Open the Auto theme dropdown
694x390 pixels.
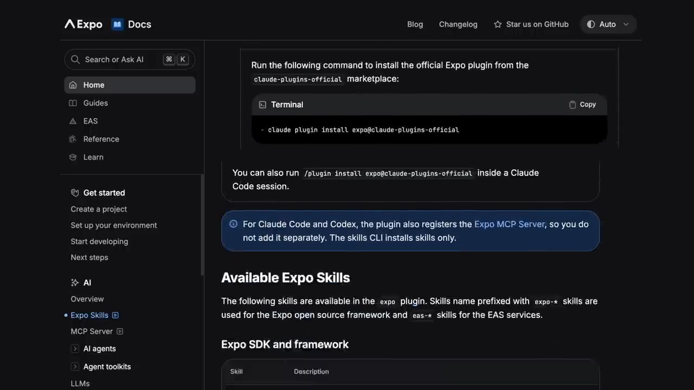click(x=608, y=24)
